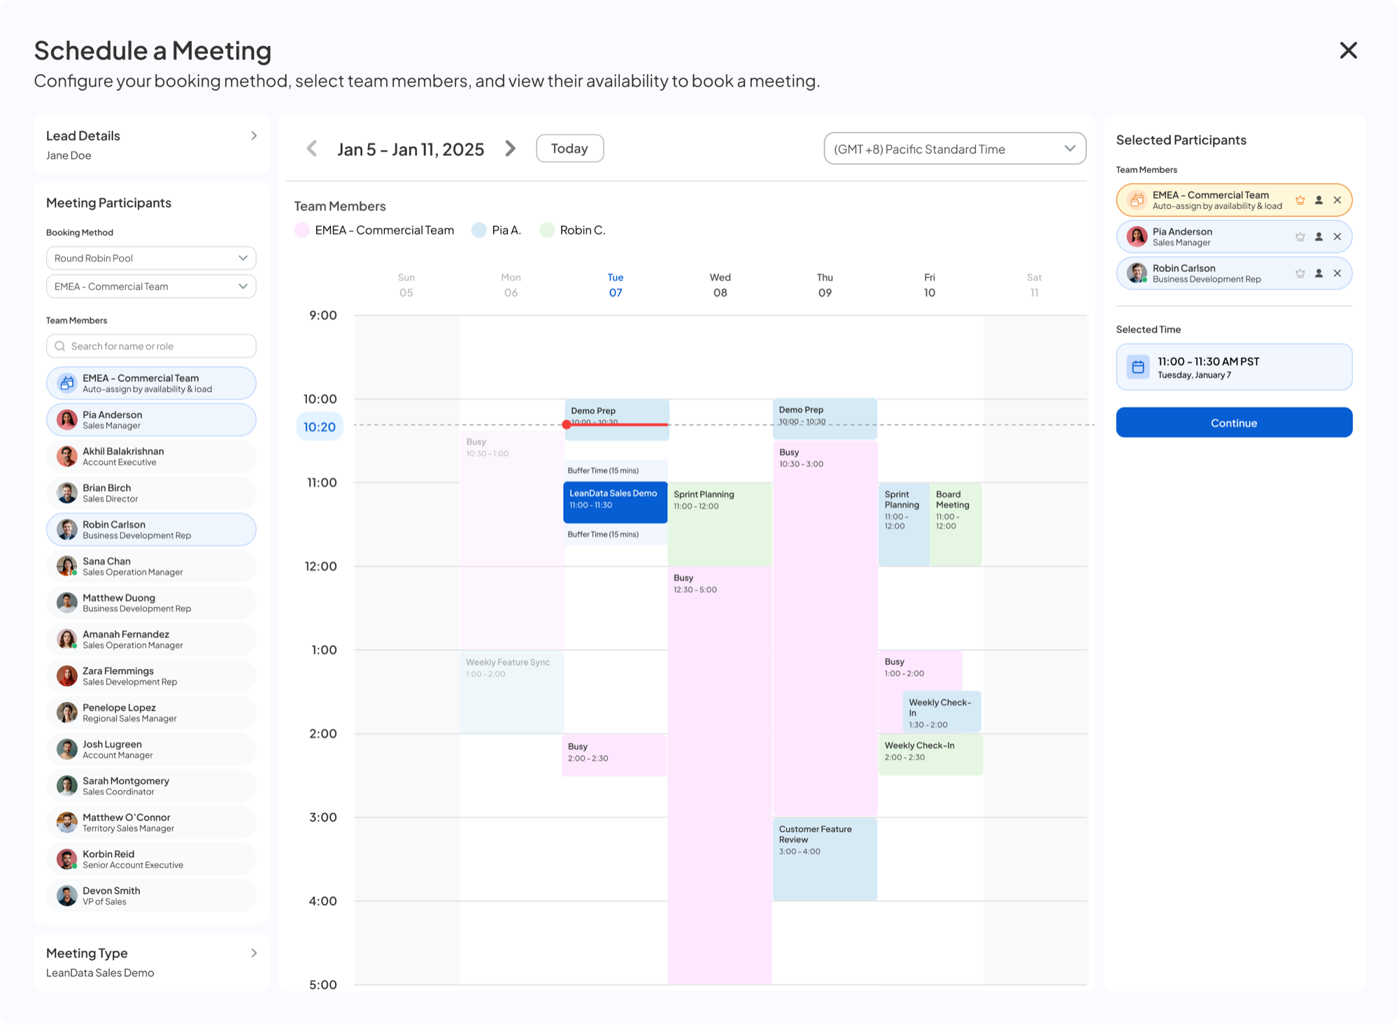Open Customer Feature Review event on Thursday
Screen dimensions: 1399x1025
(x=825, y=859)
